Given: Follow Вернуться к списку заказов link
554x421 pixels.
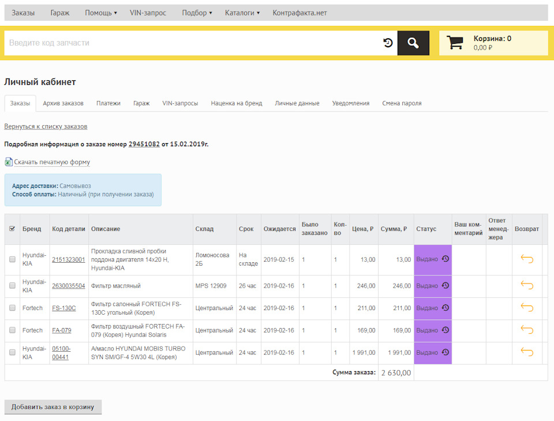Looking at the screenshot, I should tap(46, 126).
